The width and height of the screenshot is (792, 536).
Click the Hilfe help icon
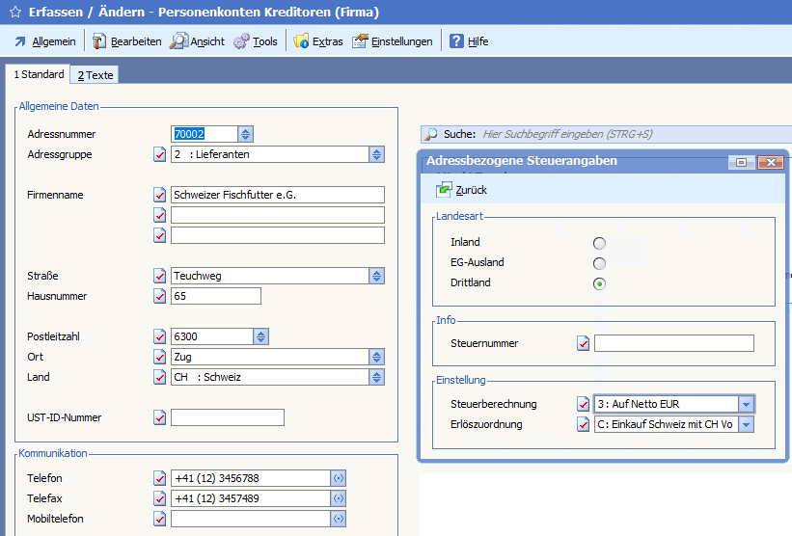456,41
